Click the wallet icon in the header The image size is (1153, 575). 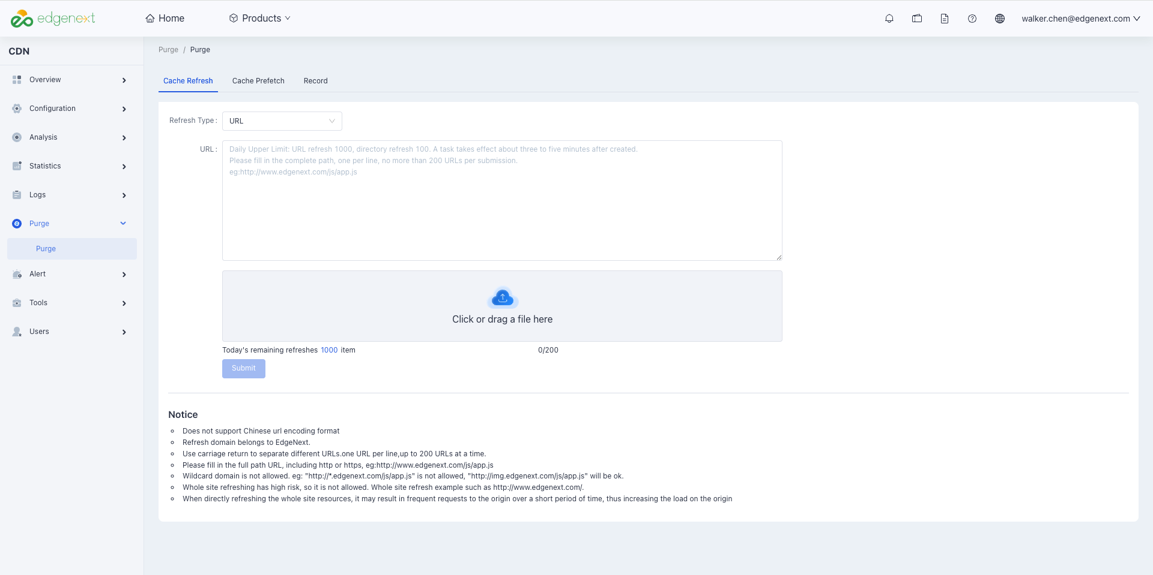[x=917, y=19]
